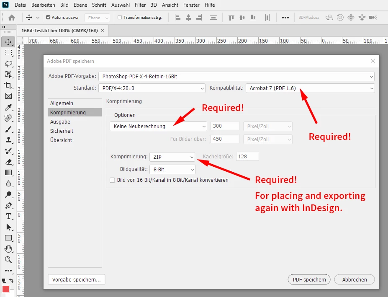
Task: Select the History Brush tool
Action: 8,151
